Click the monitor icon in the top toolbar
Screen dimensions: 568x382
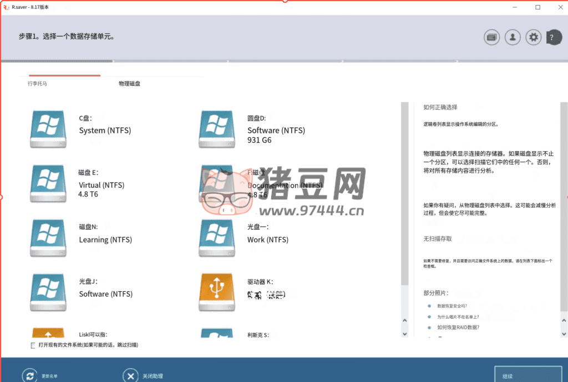(x=491, y=37)
